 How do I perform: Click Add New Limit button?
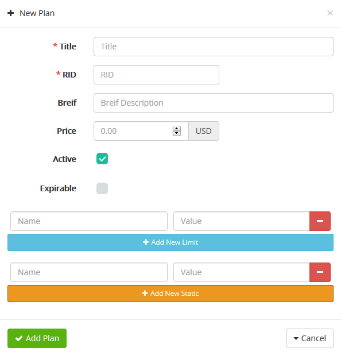[x=170, y=242]
